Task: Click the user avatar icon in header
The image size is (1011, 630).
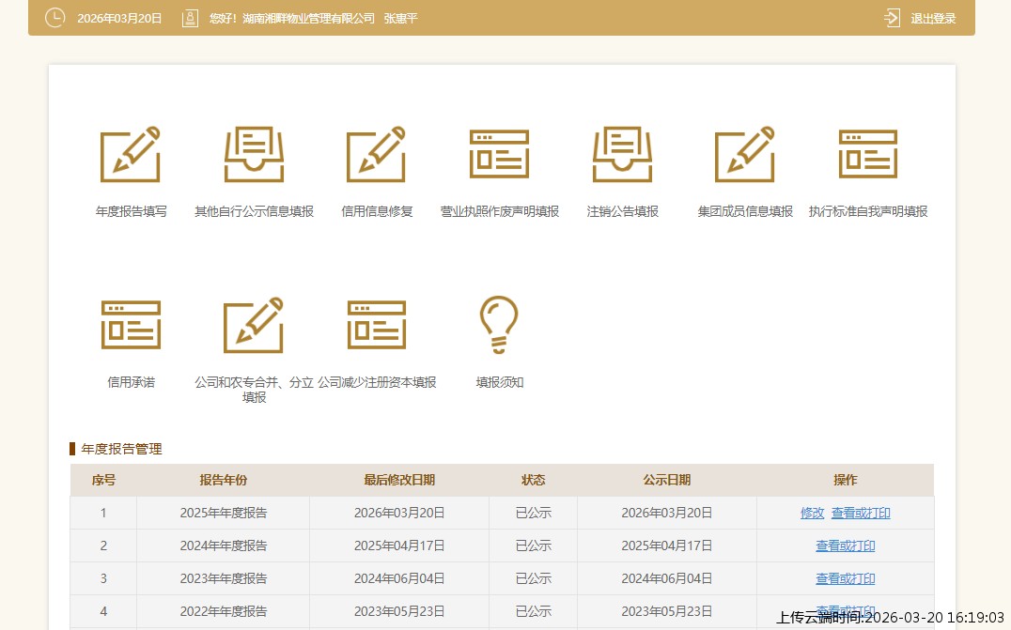Action: click(x=191, y=18)
